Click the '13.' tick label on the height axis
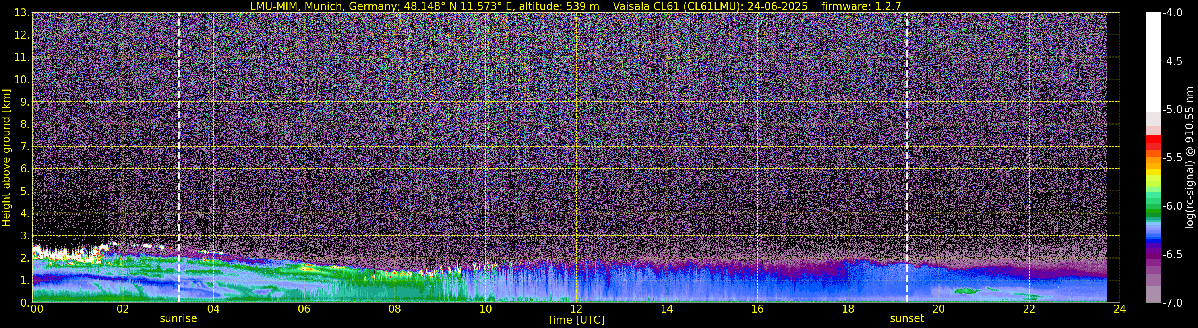The image size is (1198, 328). (x=21, y=13)
